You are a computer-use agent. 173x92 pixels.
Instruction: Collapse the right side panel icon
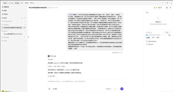[x=170, y=8]
